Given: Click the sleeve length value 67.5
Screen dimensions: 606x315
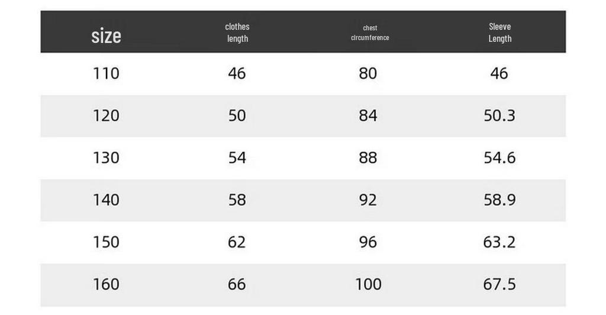Looking at the screenshot, I should pos(499,284).
